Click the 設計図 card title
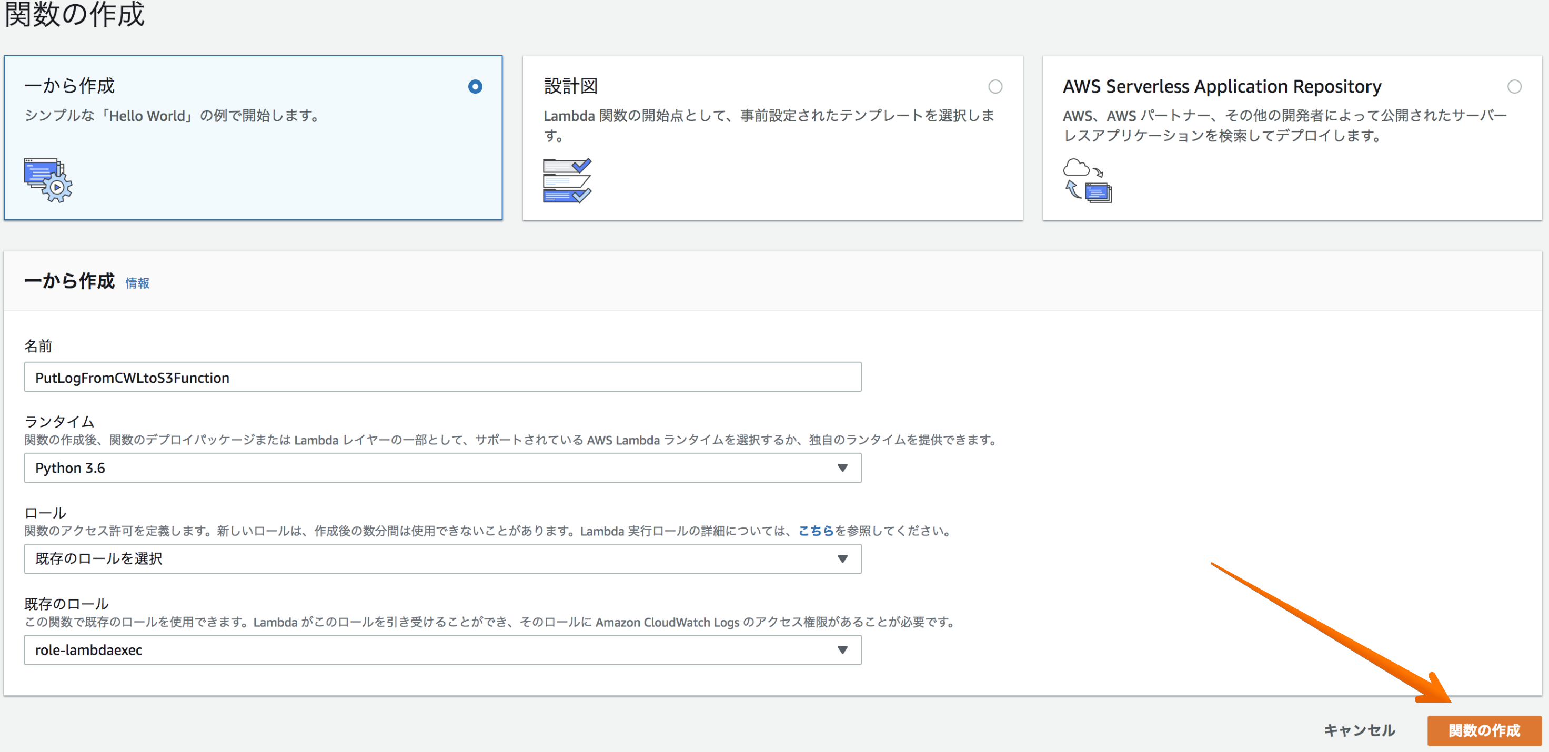This screenshot has height=752, width=1549. click(x=570, y=87)
